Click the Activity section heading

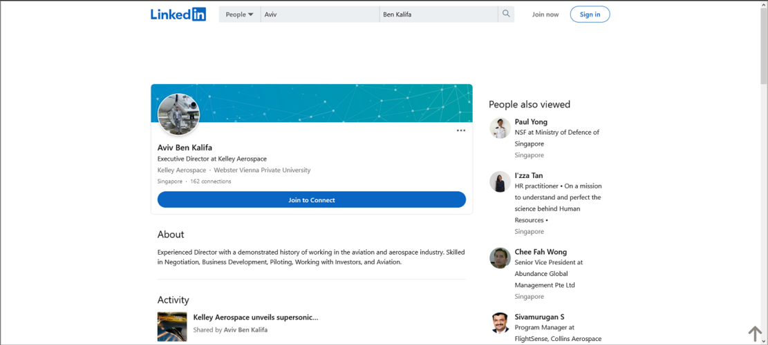[173, 300]
